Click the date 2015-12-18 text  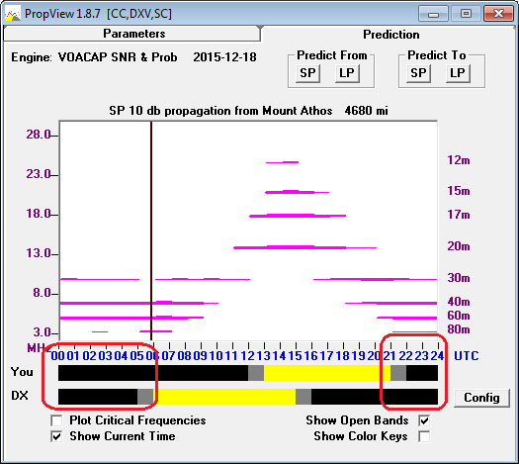click(224, 57)
